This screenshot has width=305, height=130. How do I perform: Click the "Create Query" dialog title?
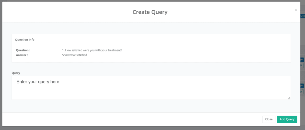point(150,12)
